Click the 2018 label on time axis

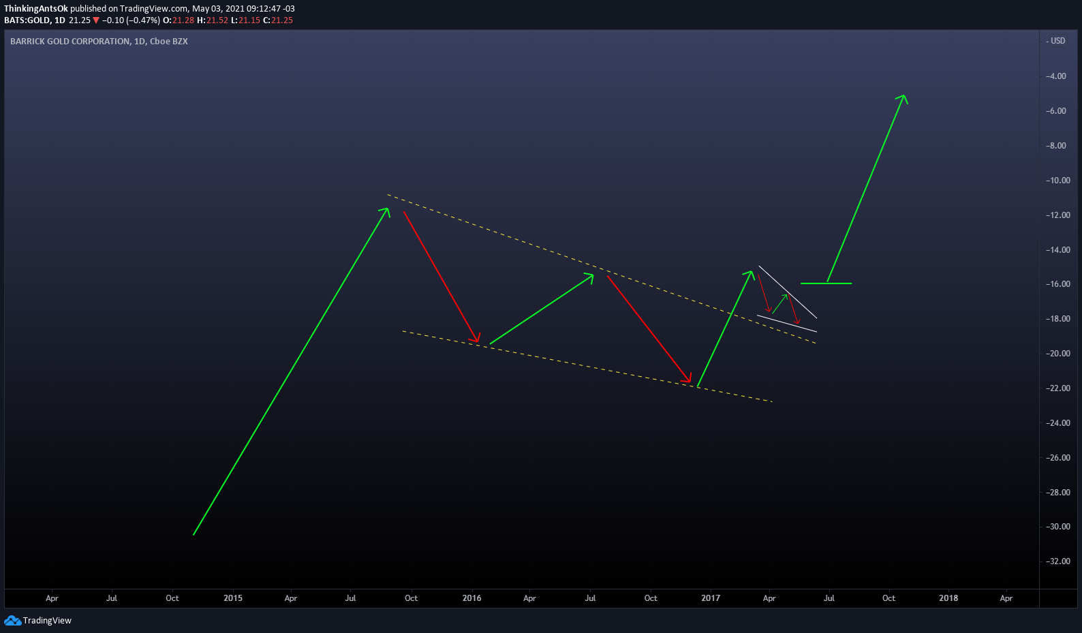948,598
